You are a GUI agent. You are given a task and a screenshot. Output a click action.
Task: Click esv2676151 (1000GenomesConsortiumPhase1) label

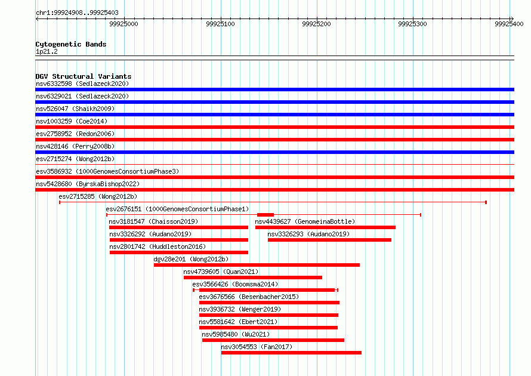click(177, 209)
